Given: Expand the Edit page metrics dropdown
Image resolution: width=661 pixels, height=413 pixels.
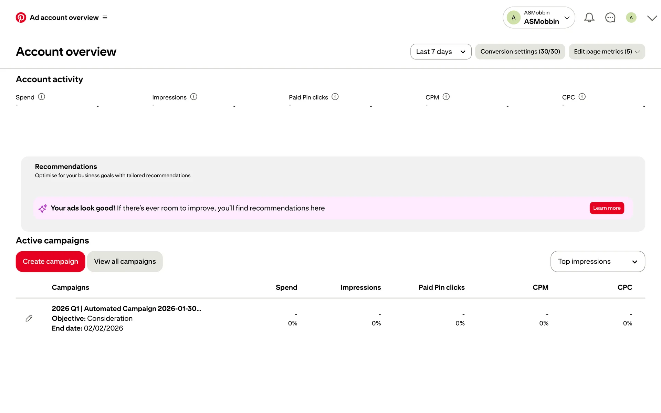Looking at the screenshot, I should click(x=607, y=52).
